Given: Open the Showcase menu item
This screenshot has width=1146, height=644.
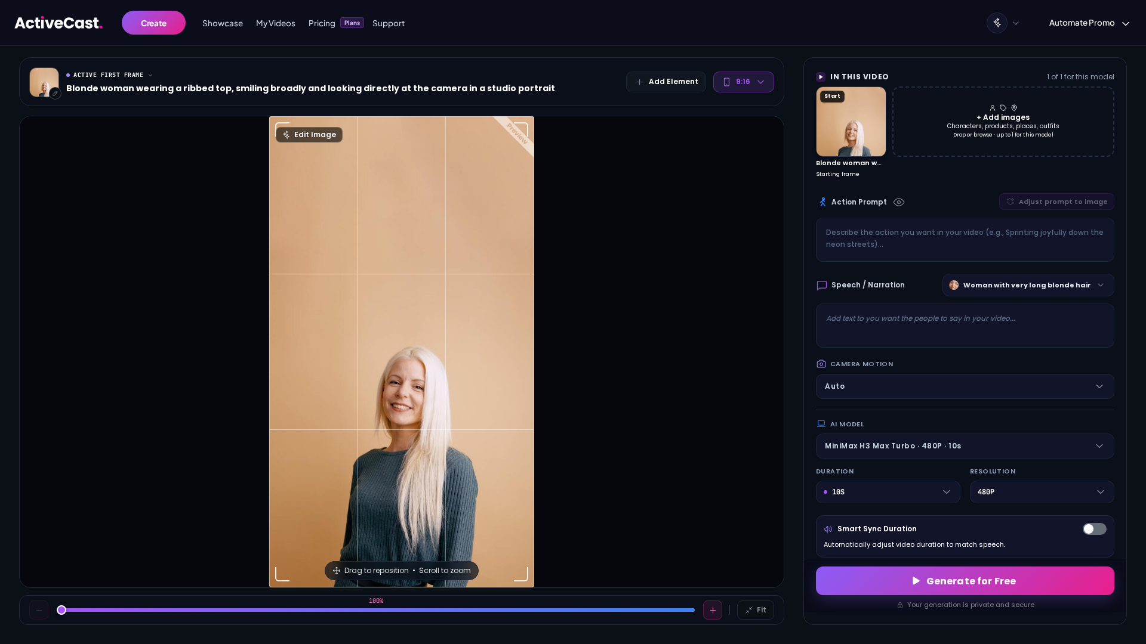Looking at the screenshot, I should pos(223,23).
